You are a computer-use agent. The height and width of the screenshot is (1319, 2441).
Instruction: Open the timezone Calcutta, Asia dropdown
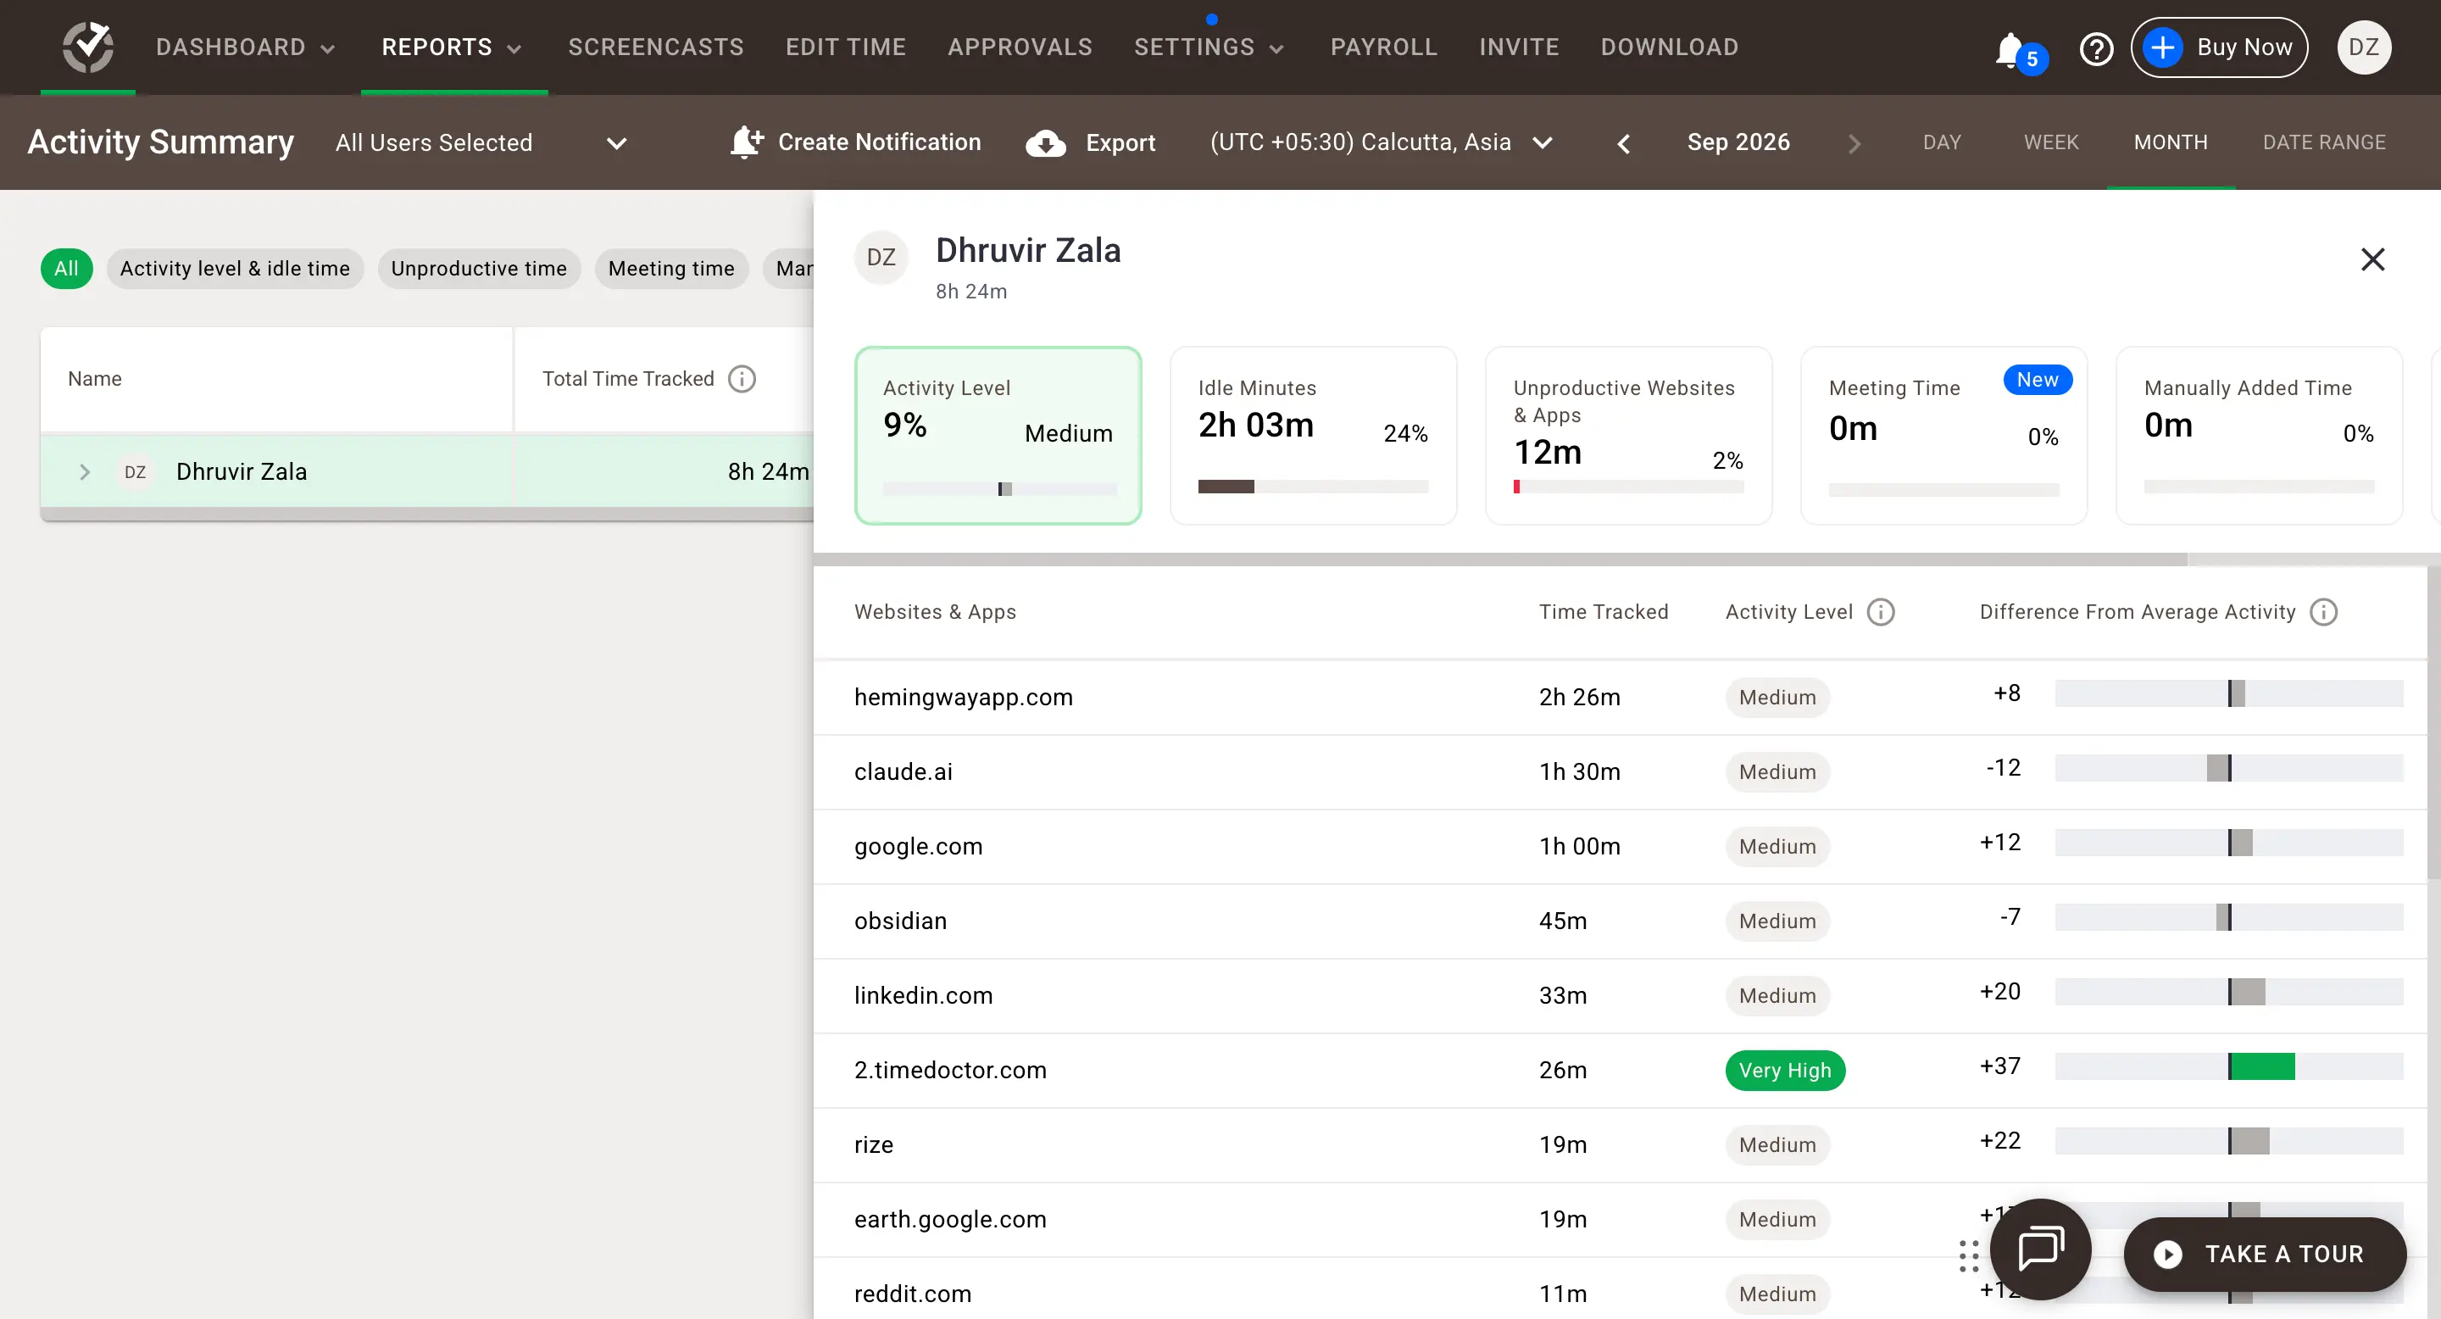click(x=1382, y=142)
